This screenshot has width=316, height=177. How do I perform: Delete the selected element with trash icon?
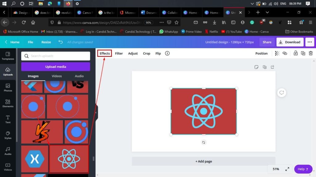pos(310,53)
